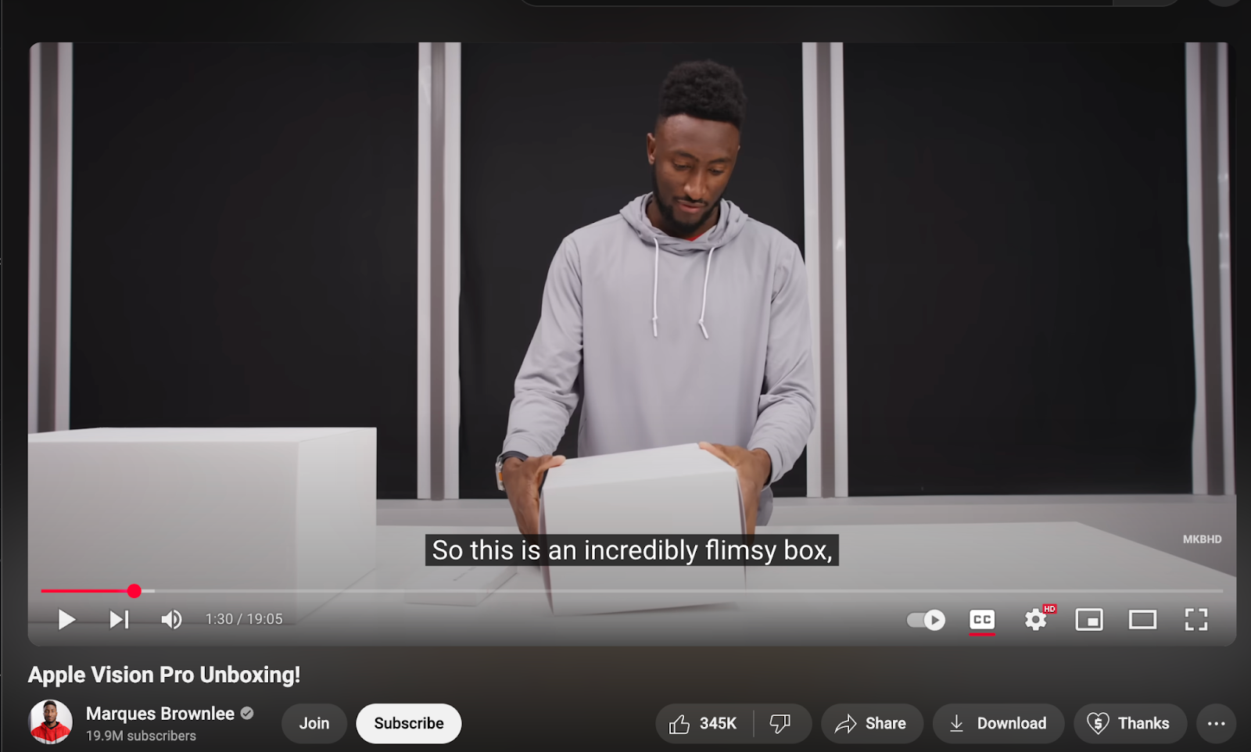Switch to theater mode

pyautogui.click(x=1142, y=620)
